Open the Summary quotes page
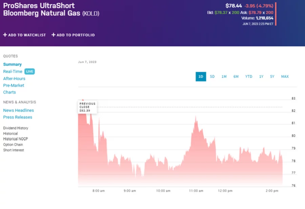Image resolution: width=305 pixels, height=209 pixels. [x=12, y=64]
